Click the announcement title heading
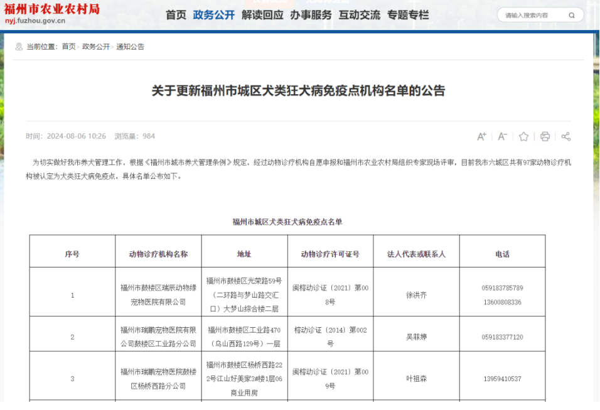This screenshot has width=600, height=410. tap(298, 90)
